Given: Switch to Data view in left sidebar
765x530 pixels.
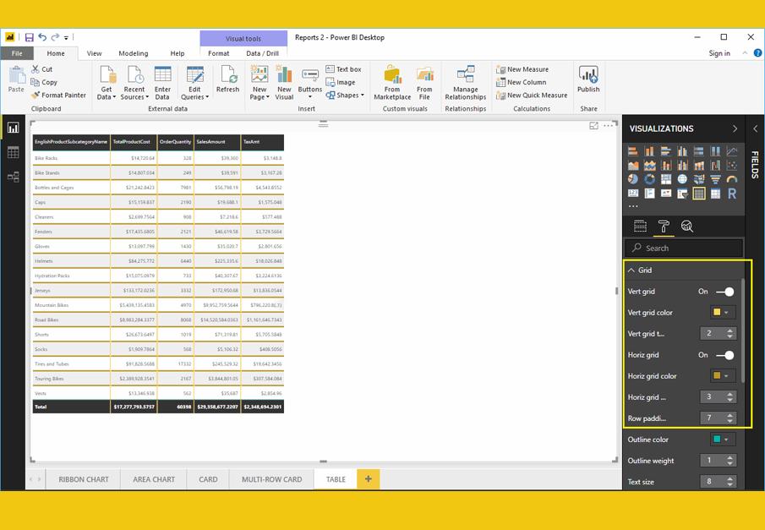Looking at the screenshot, I should point(13,152).
